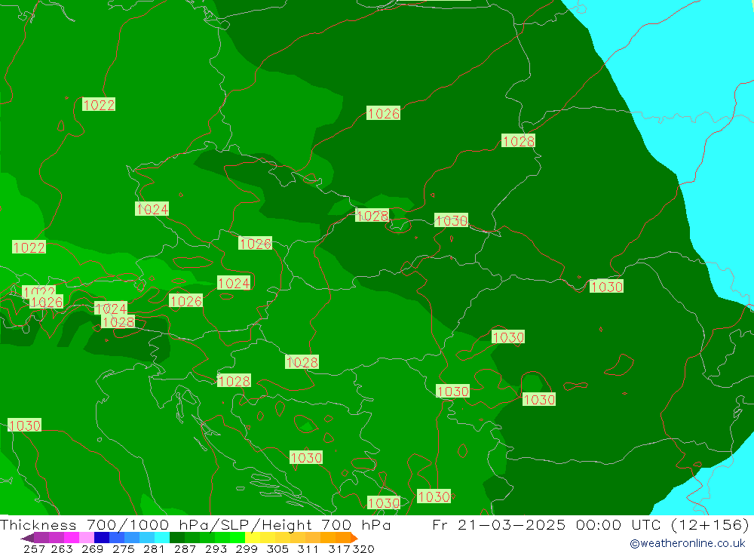The width and height of the screenshot is (754, 553).
Task: Click the legend value 305
Action: click(x=277, y=548)
